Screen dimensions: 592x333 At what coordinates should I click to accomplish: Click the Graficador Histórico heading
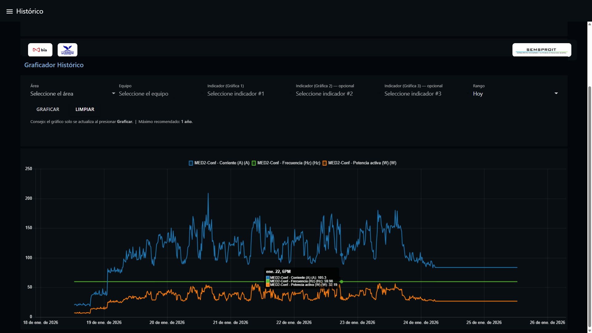click(54, 65)
